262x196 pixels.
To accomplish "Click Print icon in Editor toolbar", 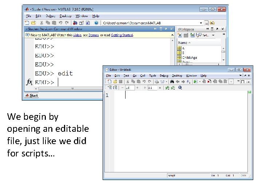I will click(156, 82).
